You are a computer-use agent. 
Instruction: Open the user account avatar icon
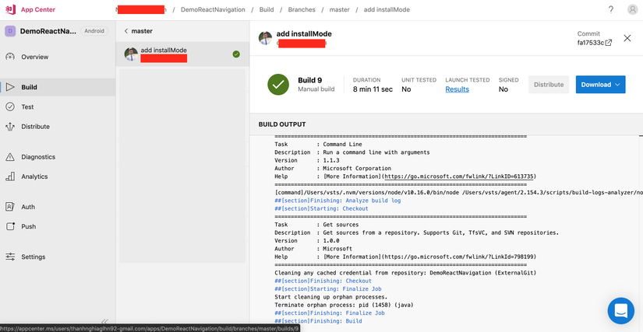click(632, 10)
